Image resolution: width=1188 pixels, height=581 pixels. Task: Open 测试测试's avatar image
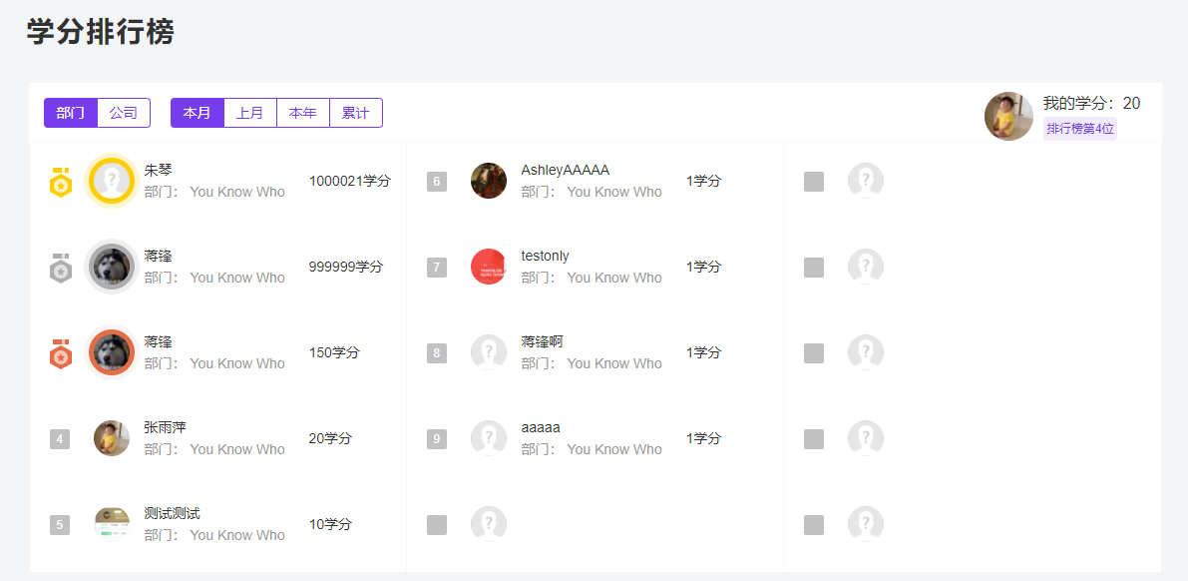tap(112, 523)
